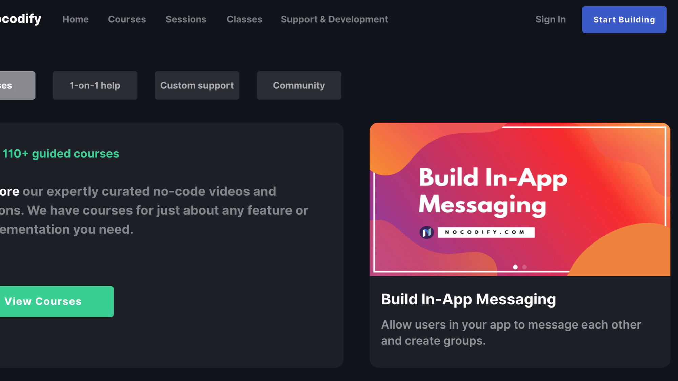678x381 pixels.
Task: Click the Sign In link
Action: tap(551, 19)
